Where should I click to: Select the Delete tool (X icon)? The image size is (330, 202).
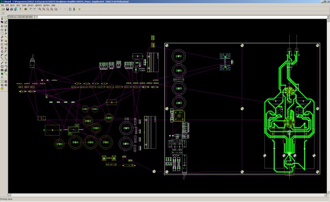coord(2,40)
